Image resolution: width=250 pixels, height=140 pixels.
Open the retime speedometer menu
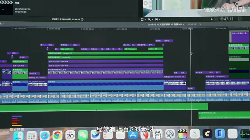point(157,19)
